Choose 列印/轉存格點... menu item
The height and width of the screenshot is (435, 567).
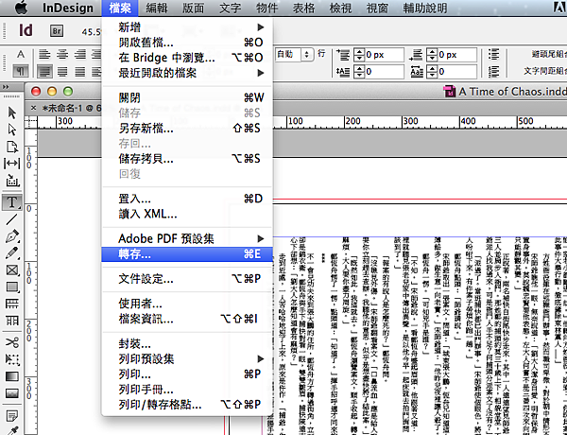[x=186, y=405]
